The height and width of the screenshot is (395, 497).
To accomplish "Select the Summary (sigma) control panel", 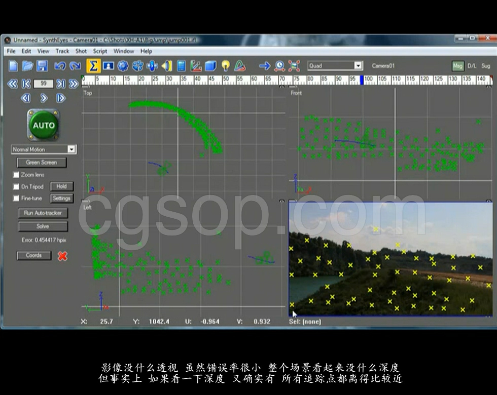I will 93,66.
